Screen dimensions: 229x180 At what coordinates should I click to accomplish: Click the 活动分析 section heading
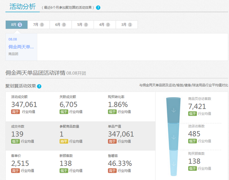click(x=23, y=6)
